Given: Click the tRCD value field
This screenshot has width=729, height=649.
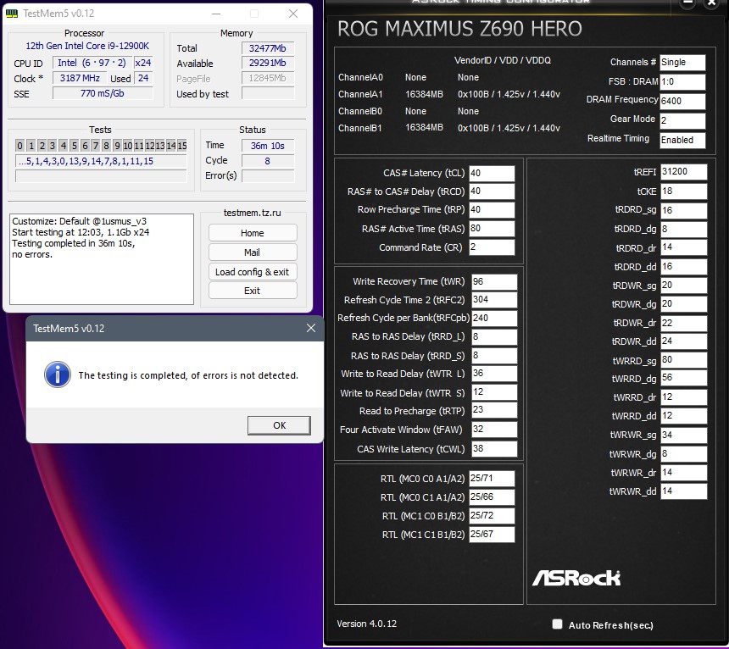Looking at the screenshot, I should 492,191.
